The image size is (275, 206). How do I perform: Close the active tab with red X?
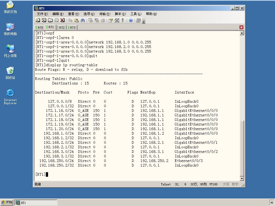tap(241, 27)
